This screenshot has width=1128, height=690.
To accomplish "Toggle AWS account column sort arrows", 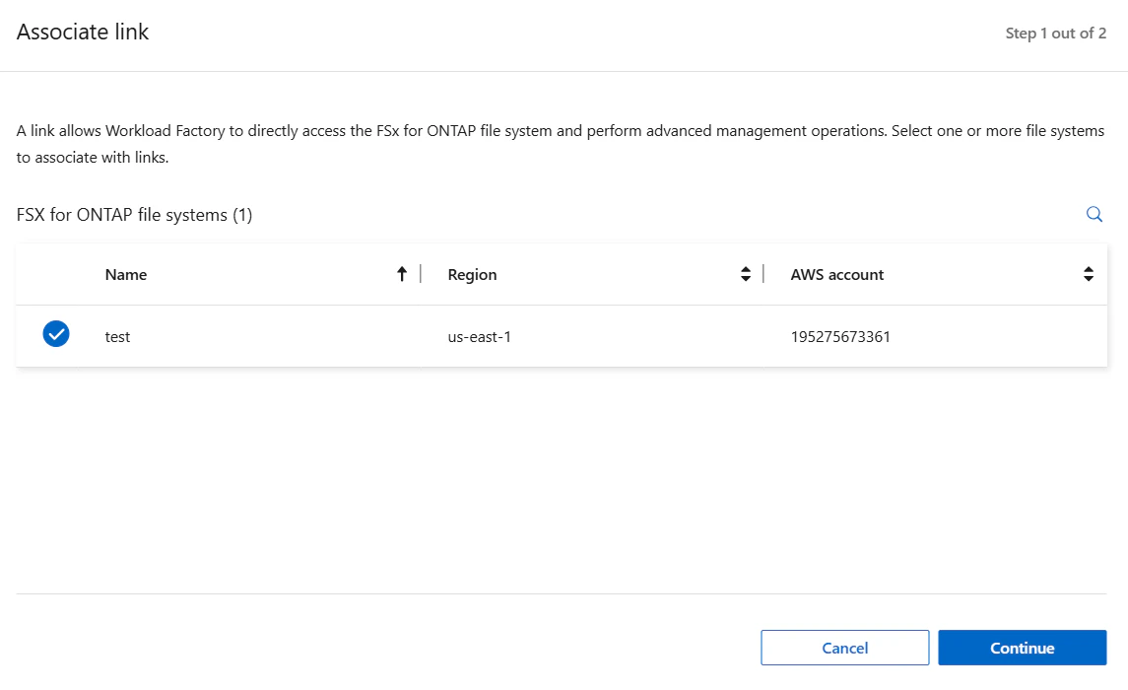I will click(1089, 274).
